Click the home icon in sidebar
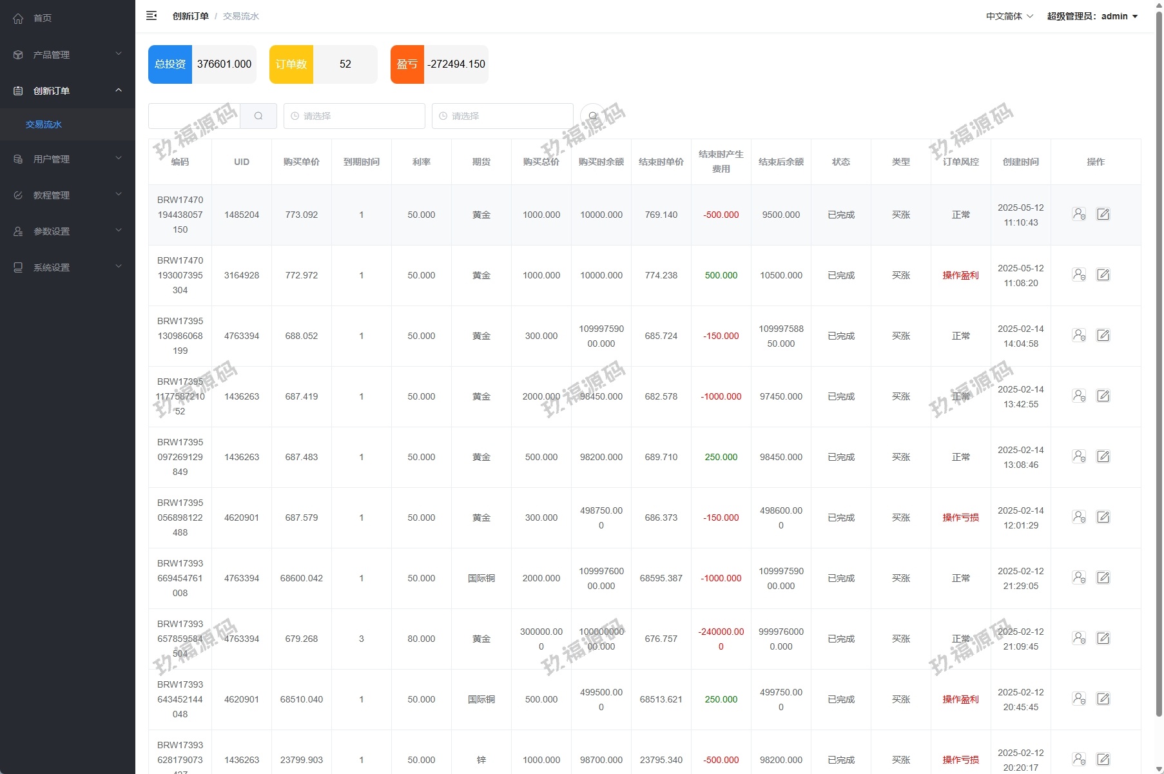This screenshot has width=1164, height=774. pyautogui.click(x=18, y=18)
